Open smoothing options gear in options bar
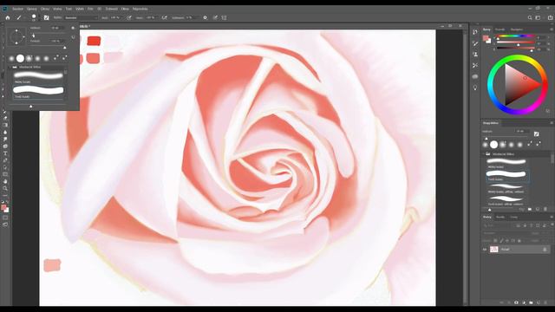 205,17
